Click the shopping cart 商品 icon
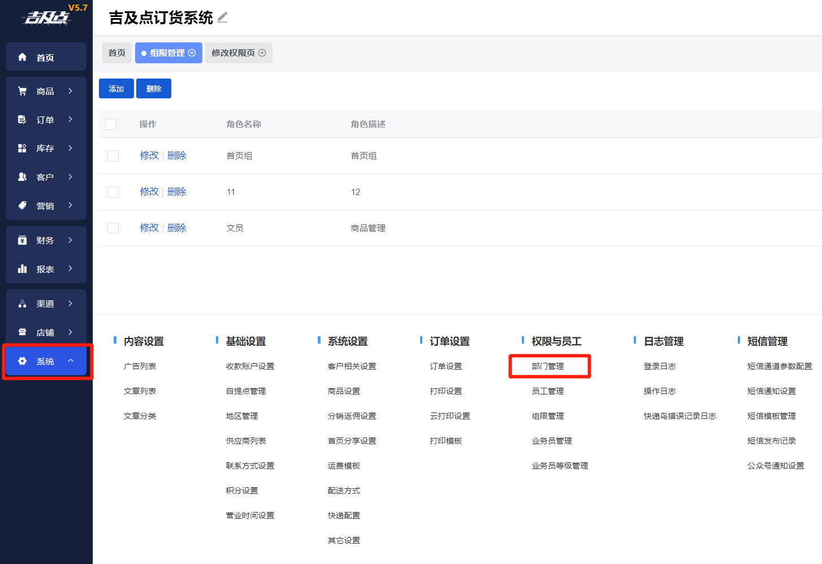822x564 pixels. (23, 91)
